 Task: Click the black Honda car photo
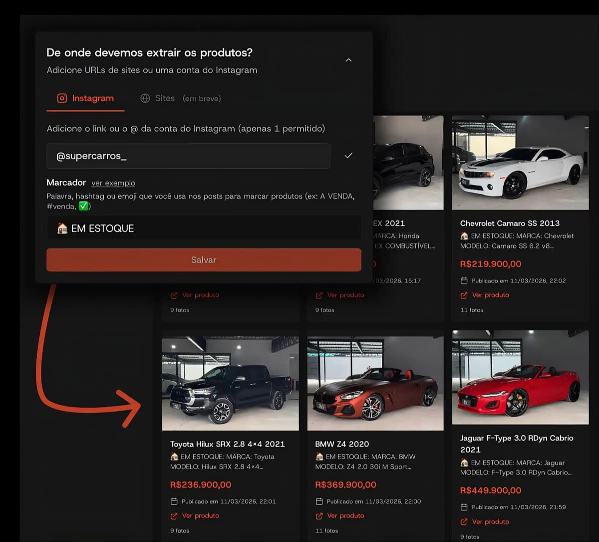(408, 162)
